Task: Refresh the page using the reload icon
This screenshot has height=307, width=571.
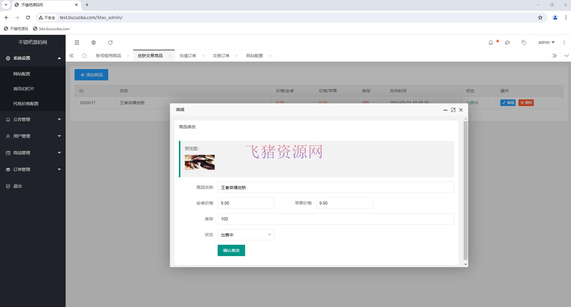Action: [x=110, y=43]
